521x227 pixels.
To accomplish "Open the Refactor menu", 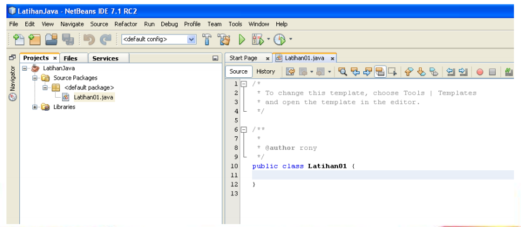I will coord(126,24).
